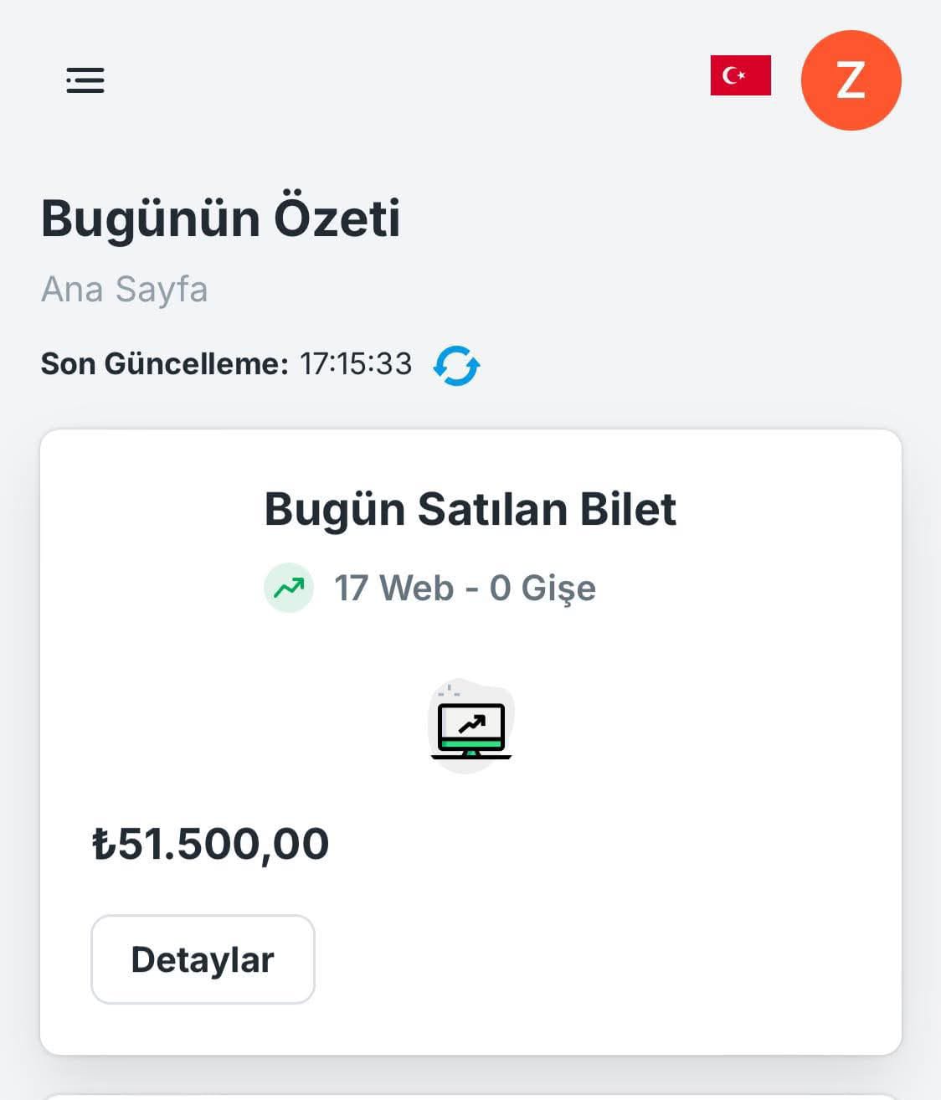Open Detaylar for ticket sales
The width and height of the screenshot is (941, 1100).
[203, 959]
